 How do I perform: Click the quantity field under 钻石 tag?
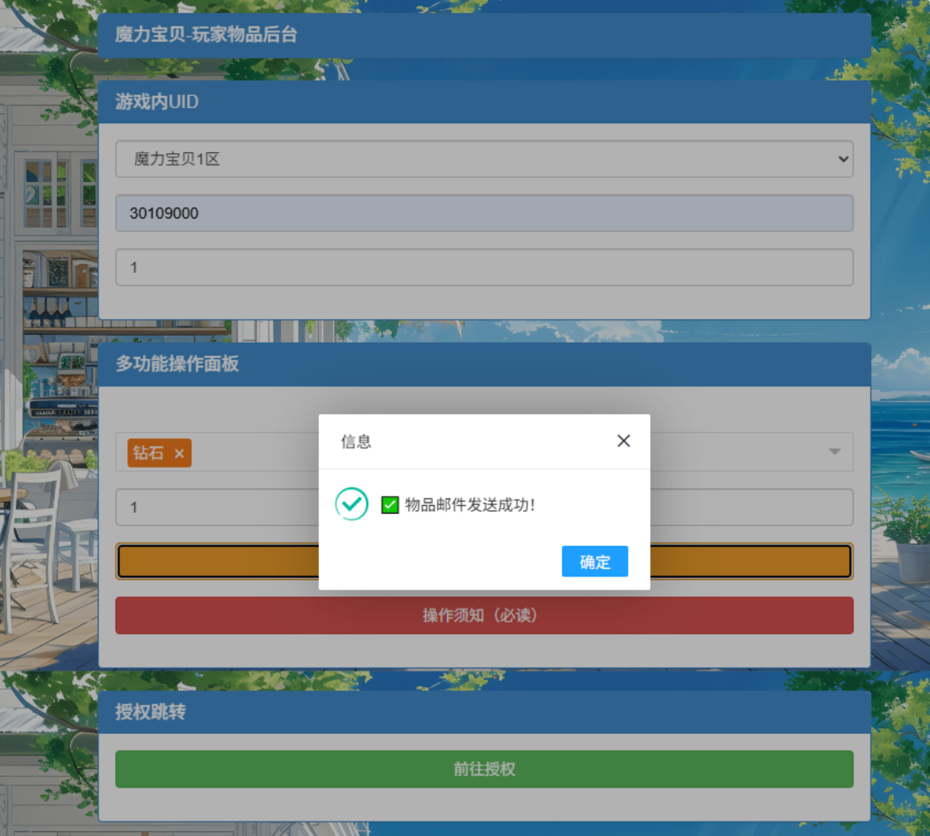pos(213,508)
